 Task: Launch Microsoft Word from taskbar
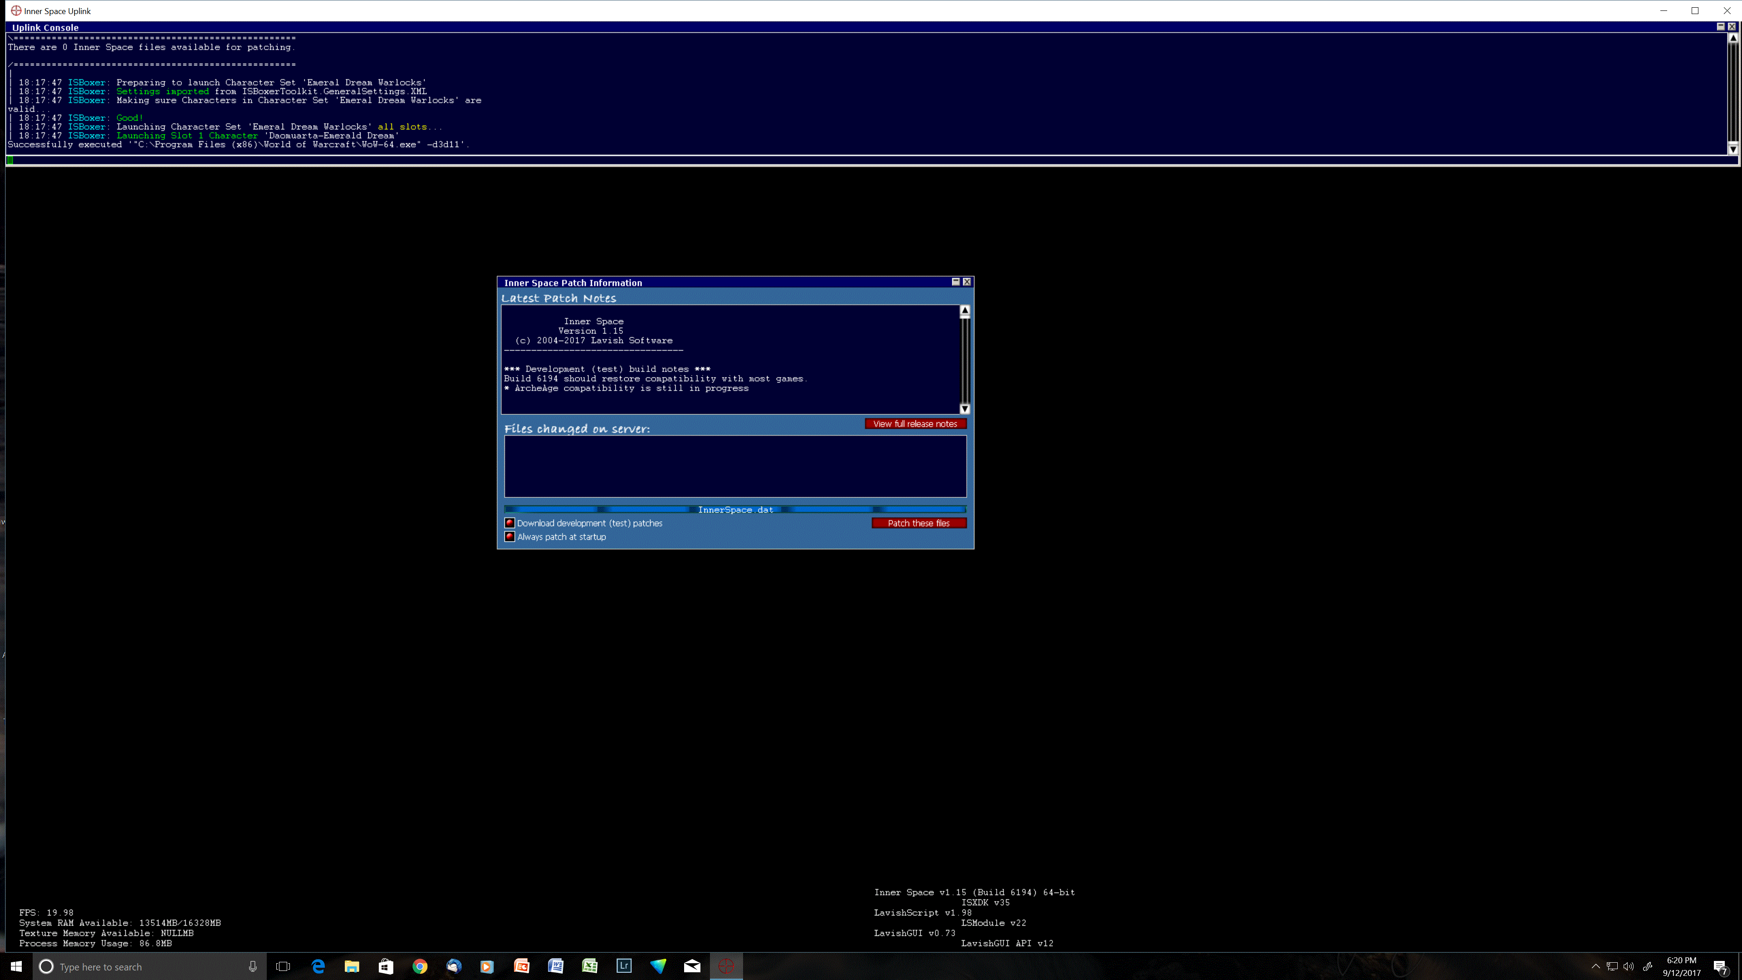(x=556, y=966)
